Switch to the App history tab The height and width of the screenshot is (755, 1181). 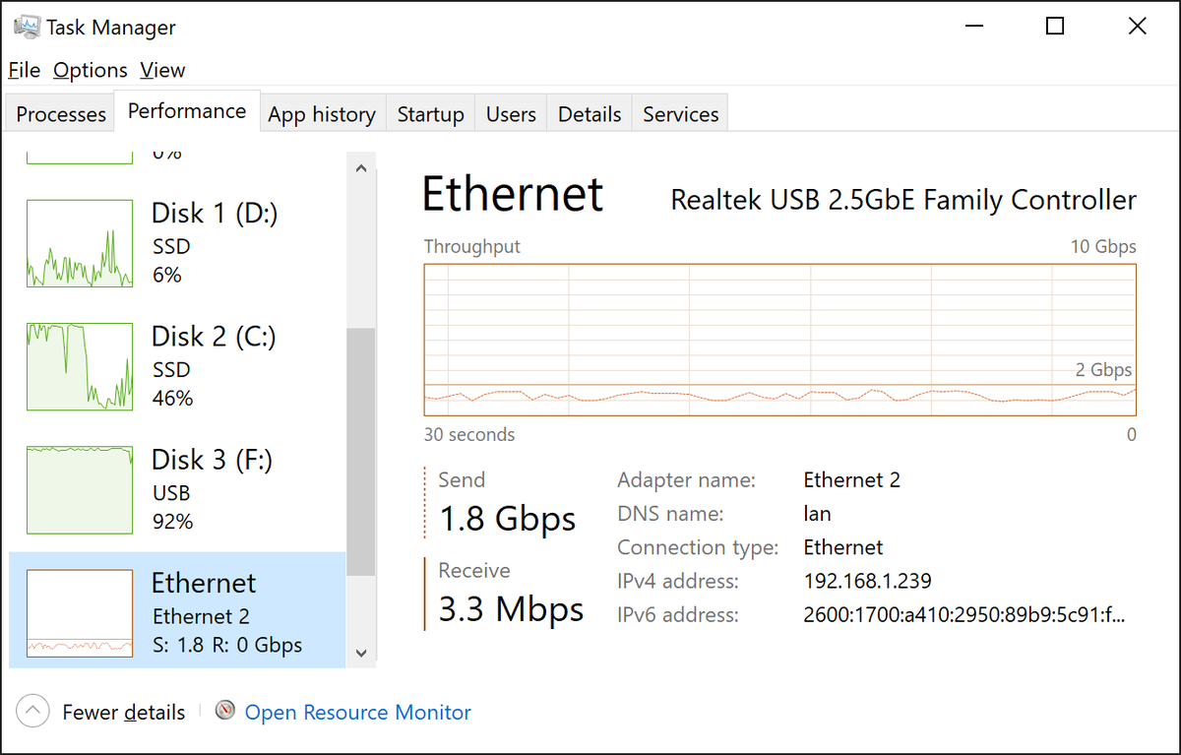click(322, 114)
